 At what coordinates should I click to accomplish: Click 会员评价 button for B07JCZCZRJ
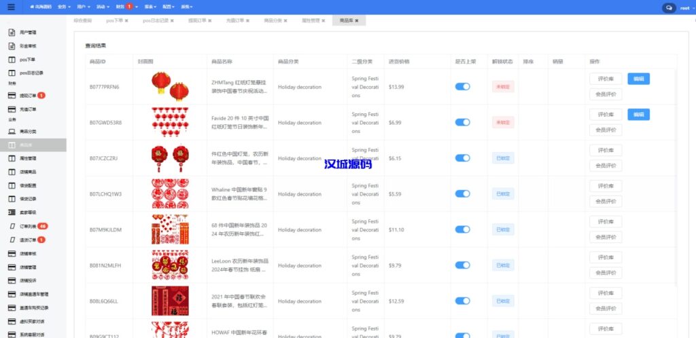pos(606,166)
